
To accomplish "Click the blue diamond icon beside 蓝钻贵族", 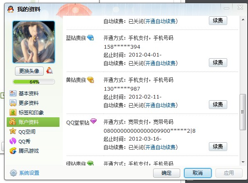I will 90,37.
